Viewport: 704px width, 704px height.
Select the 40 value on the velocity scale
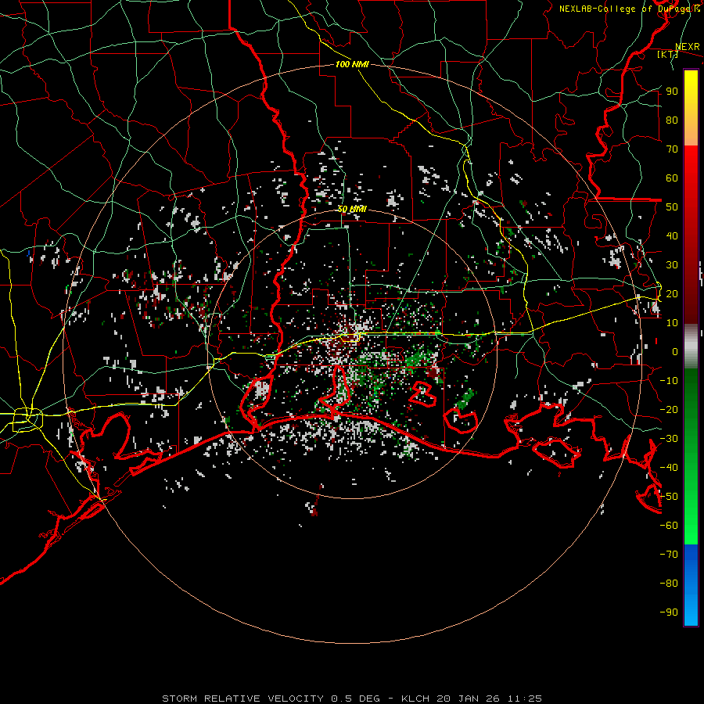(672, 235)
